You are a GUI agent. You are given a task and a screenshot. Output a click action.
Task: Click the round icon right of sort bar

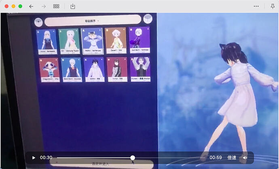coord(148,19)
